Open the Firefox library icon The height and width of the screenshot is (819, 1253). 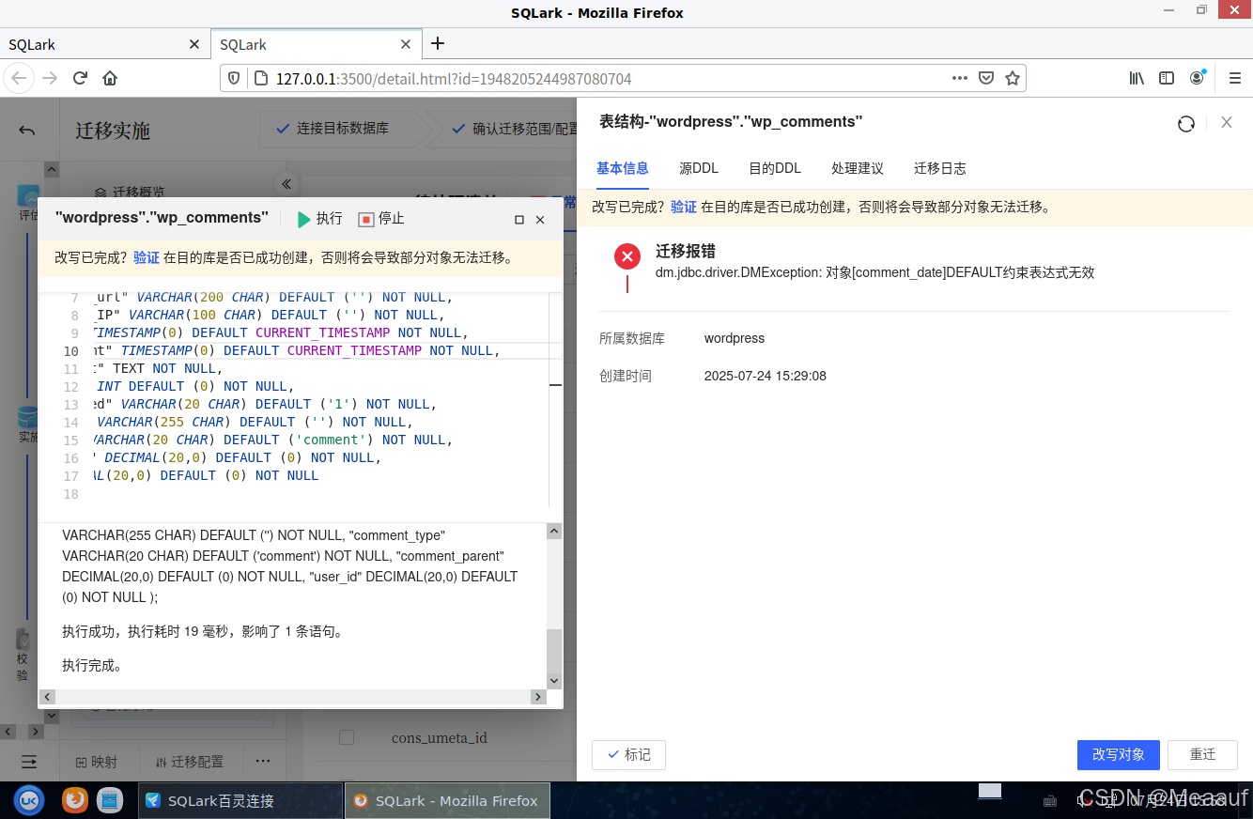1137,78
